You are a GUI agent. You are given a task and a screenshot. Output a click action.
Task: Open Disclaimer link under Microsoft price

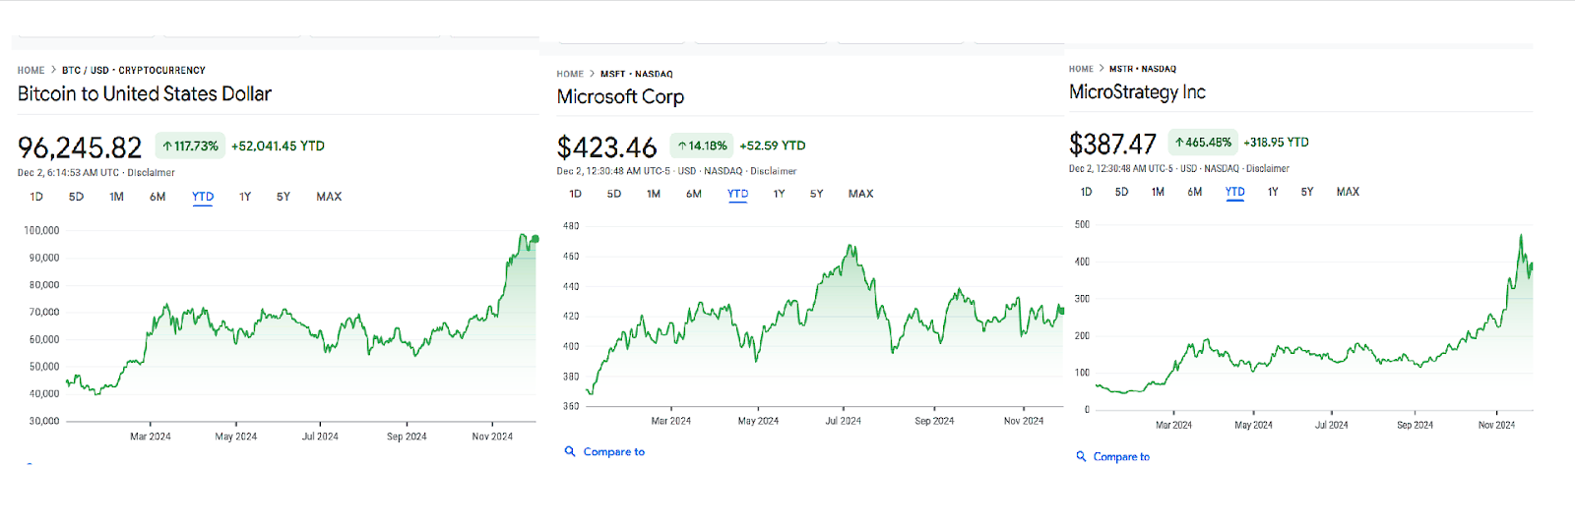coord(774,171)
